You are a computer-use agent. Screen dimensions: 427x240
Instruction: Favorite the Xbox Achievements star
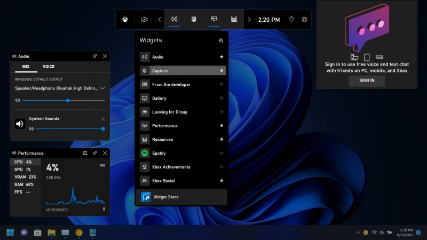[222, 167]
